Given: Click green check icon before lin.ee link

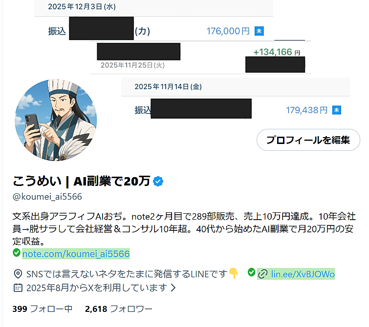Looking at the screenshot, I should 251,272.
